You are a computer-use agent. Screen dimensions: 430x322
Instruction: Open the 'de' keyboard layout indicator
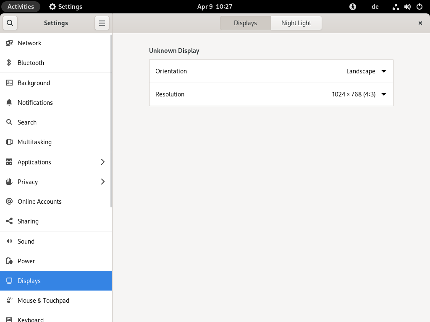pos(375,7)
